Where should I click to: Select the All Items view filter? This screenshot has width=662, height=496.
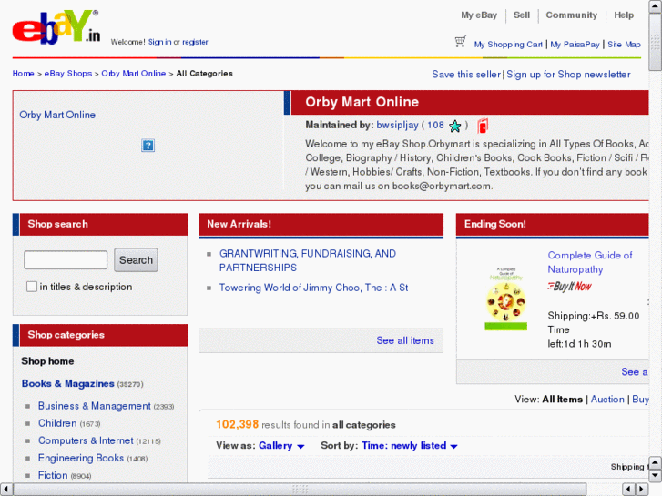562,399
